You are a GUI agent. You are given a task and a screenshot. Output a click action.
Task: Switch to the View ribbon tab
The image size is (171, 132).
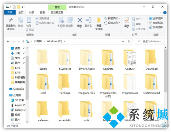tap(42, 12)
